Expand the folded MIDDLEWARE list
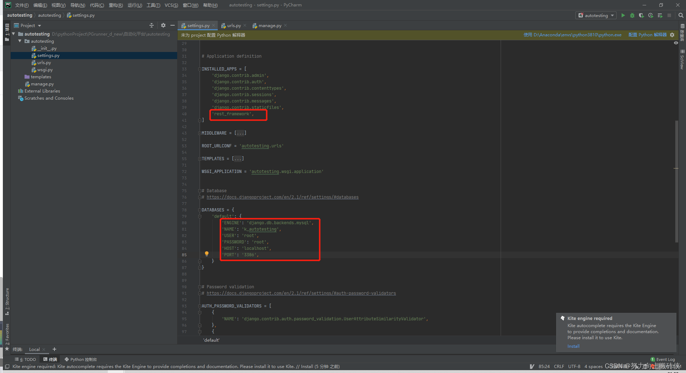The width and height of the screenshot is (686, 373). (200, 133)
